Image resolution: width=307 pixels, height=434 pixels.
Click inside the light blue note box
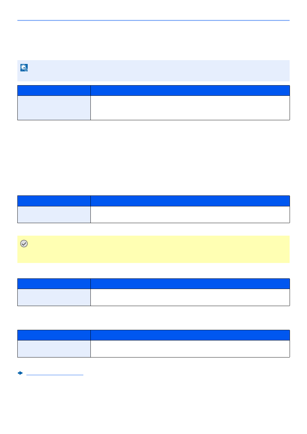point(153,70)
